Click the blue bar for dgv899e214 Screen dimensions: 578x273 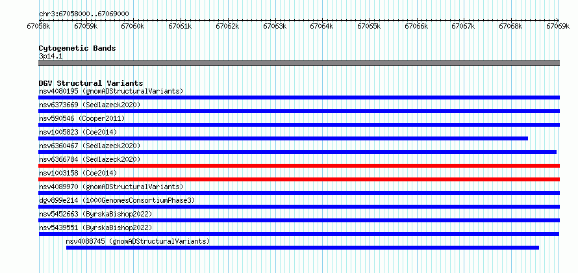coord(299,207)
